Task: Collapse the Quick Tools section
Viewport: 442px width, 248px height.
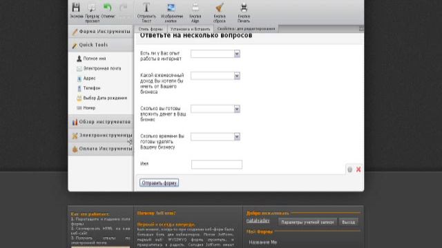Action: [x=101, y=45]
